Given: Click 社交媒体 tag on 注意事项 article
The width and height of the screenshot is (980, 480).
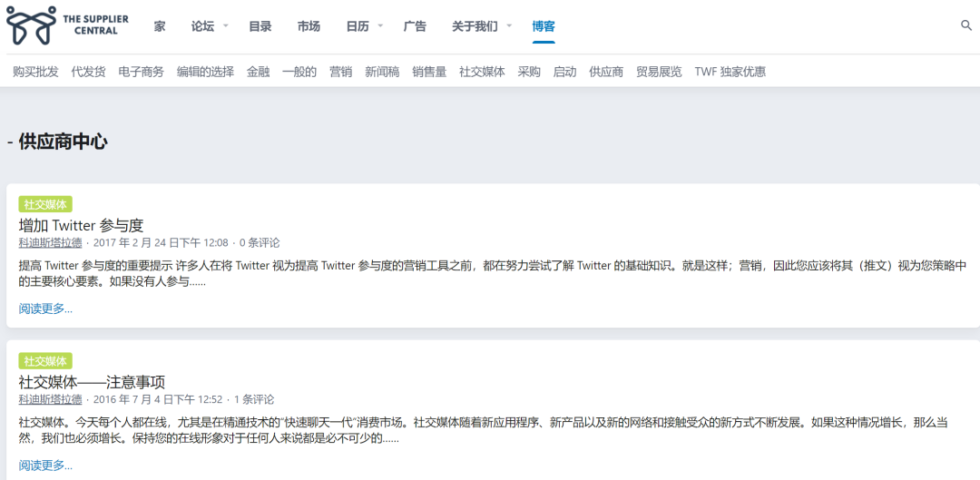Looking at the screenshot, I should pos(45,361).
